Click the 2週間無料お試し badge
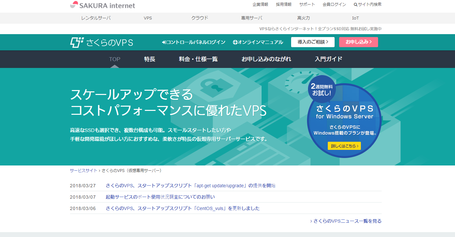The width and height of the screenshot is (455, 237). pyautogui.click(x=322, y=89)
